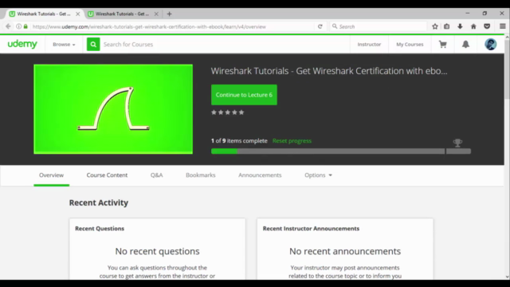Go to browser home page
510x287 pixels.
pos(473,26)
